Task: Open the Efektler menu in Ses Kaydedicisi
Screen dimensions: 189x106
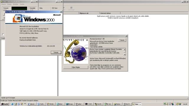Action: click(x=15, y=4)
